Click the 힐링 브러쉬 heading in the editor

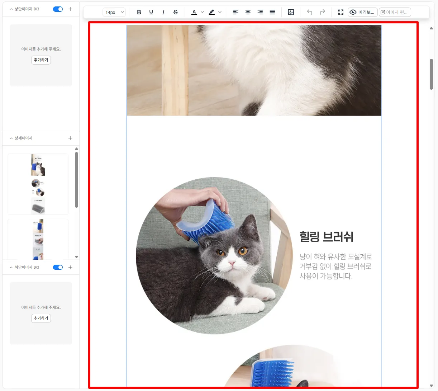[327, 237]
